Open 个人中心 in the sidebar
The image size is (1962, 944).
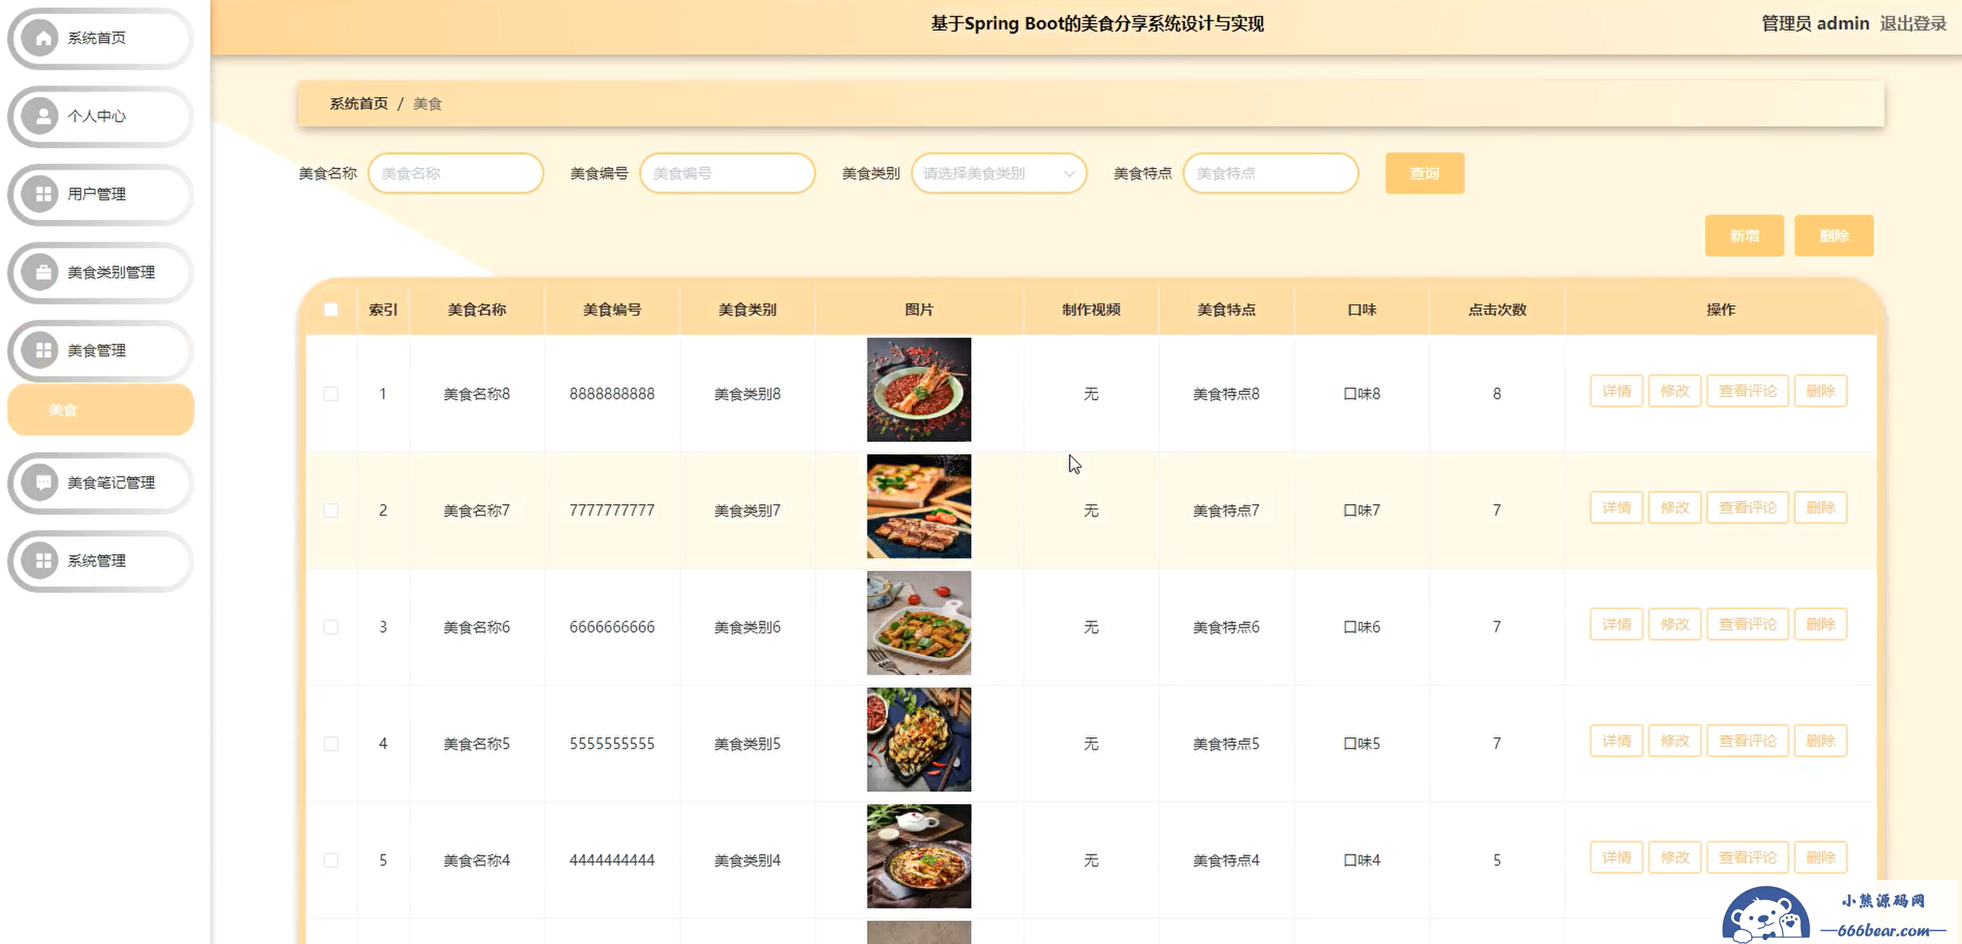point(100,116)
